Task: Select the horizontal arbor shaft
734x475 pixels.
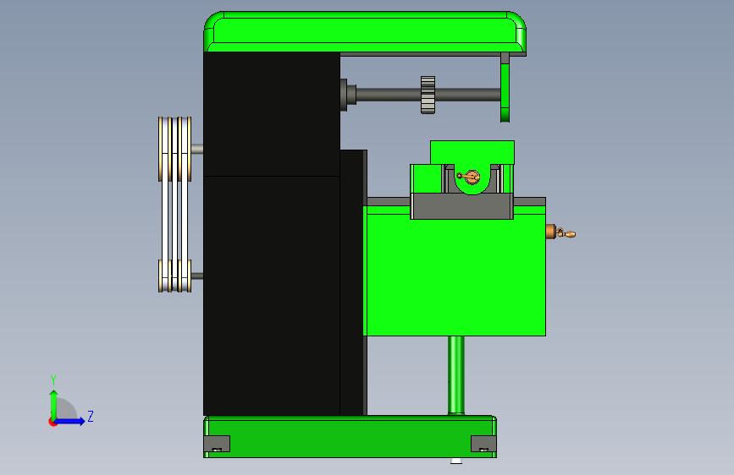Action: (x=389, y=95)
